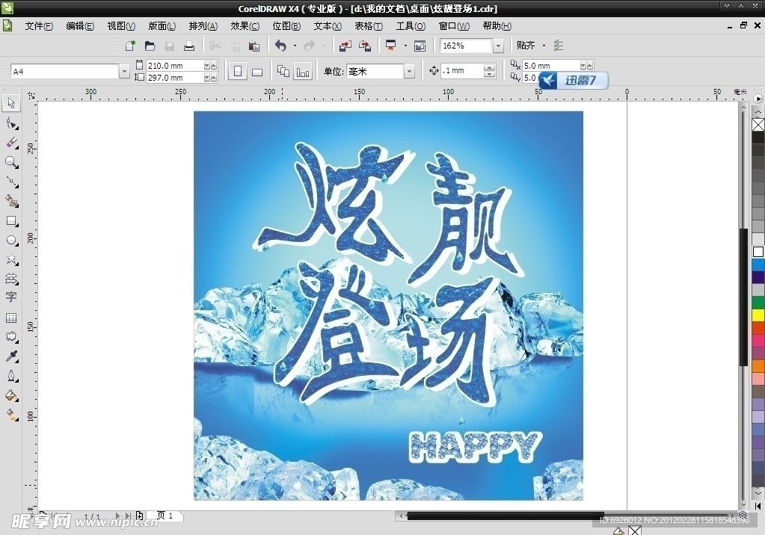Pick red from the color palette
The image size is (765, 535).
tap(757, 329)
